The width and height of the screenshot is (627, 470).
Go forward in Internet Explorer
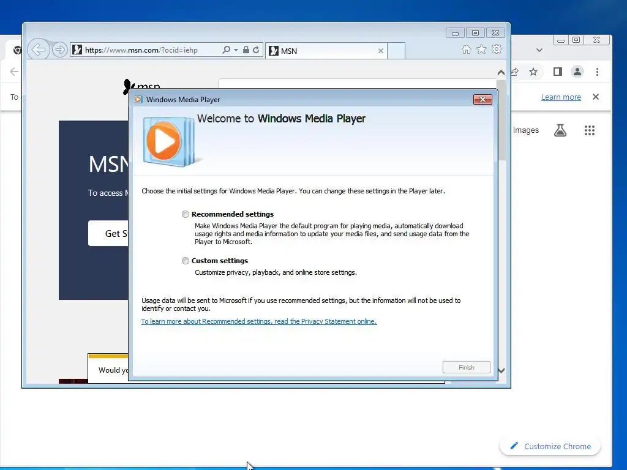pyautogui.click(x=59, y=50)
